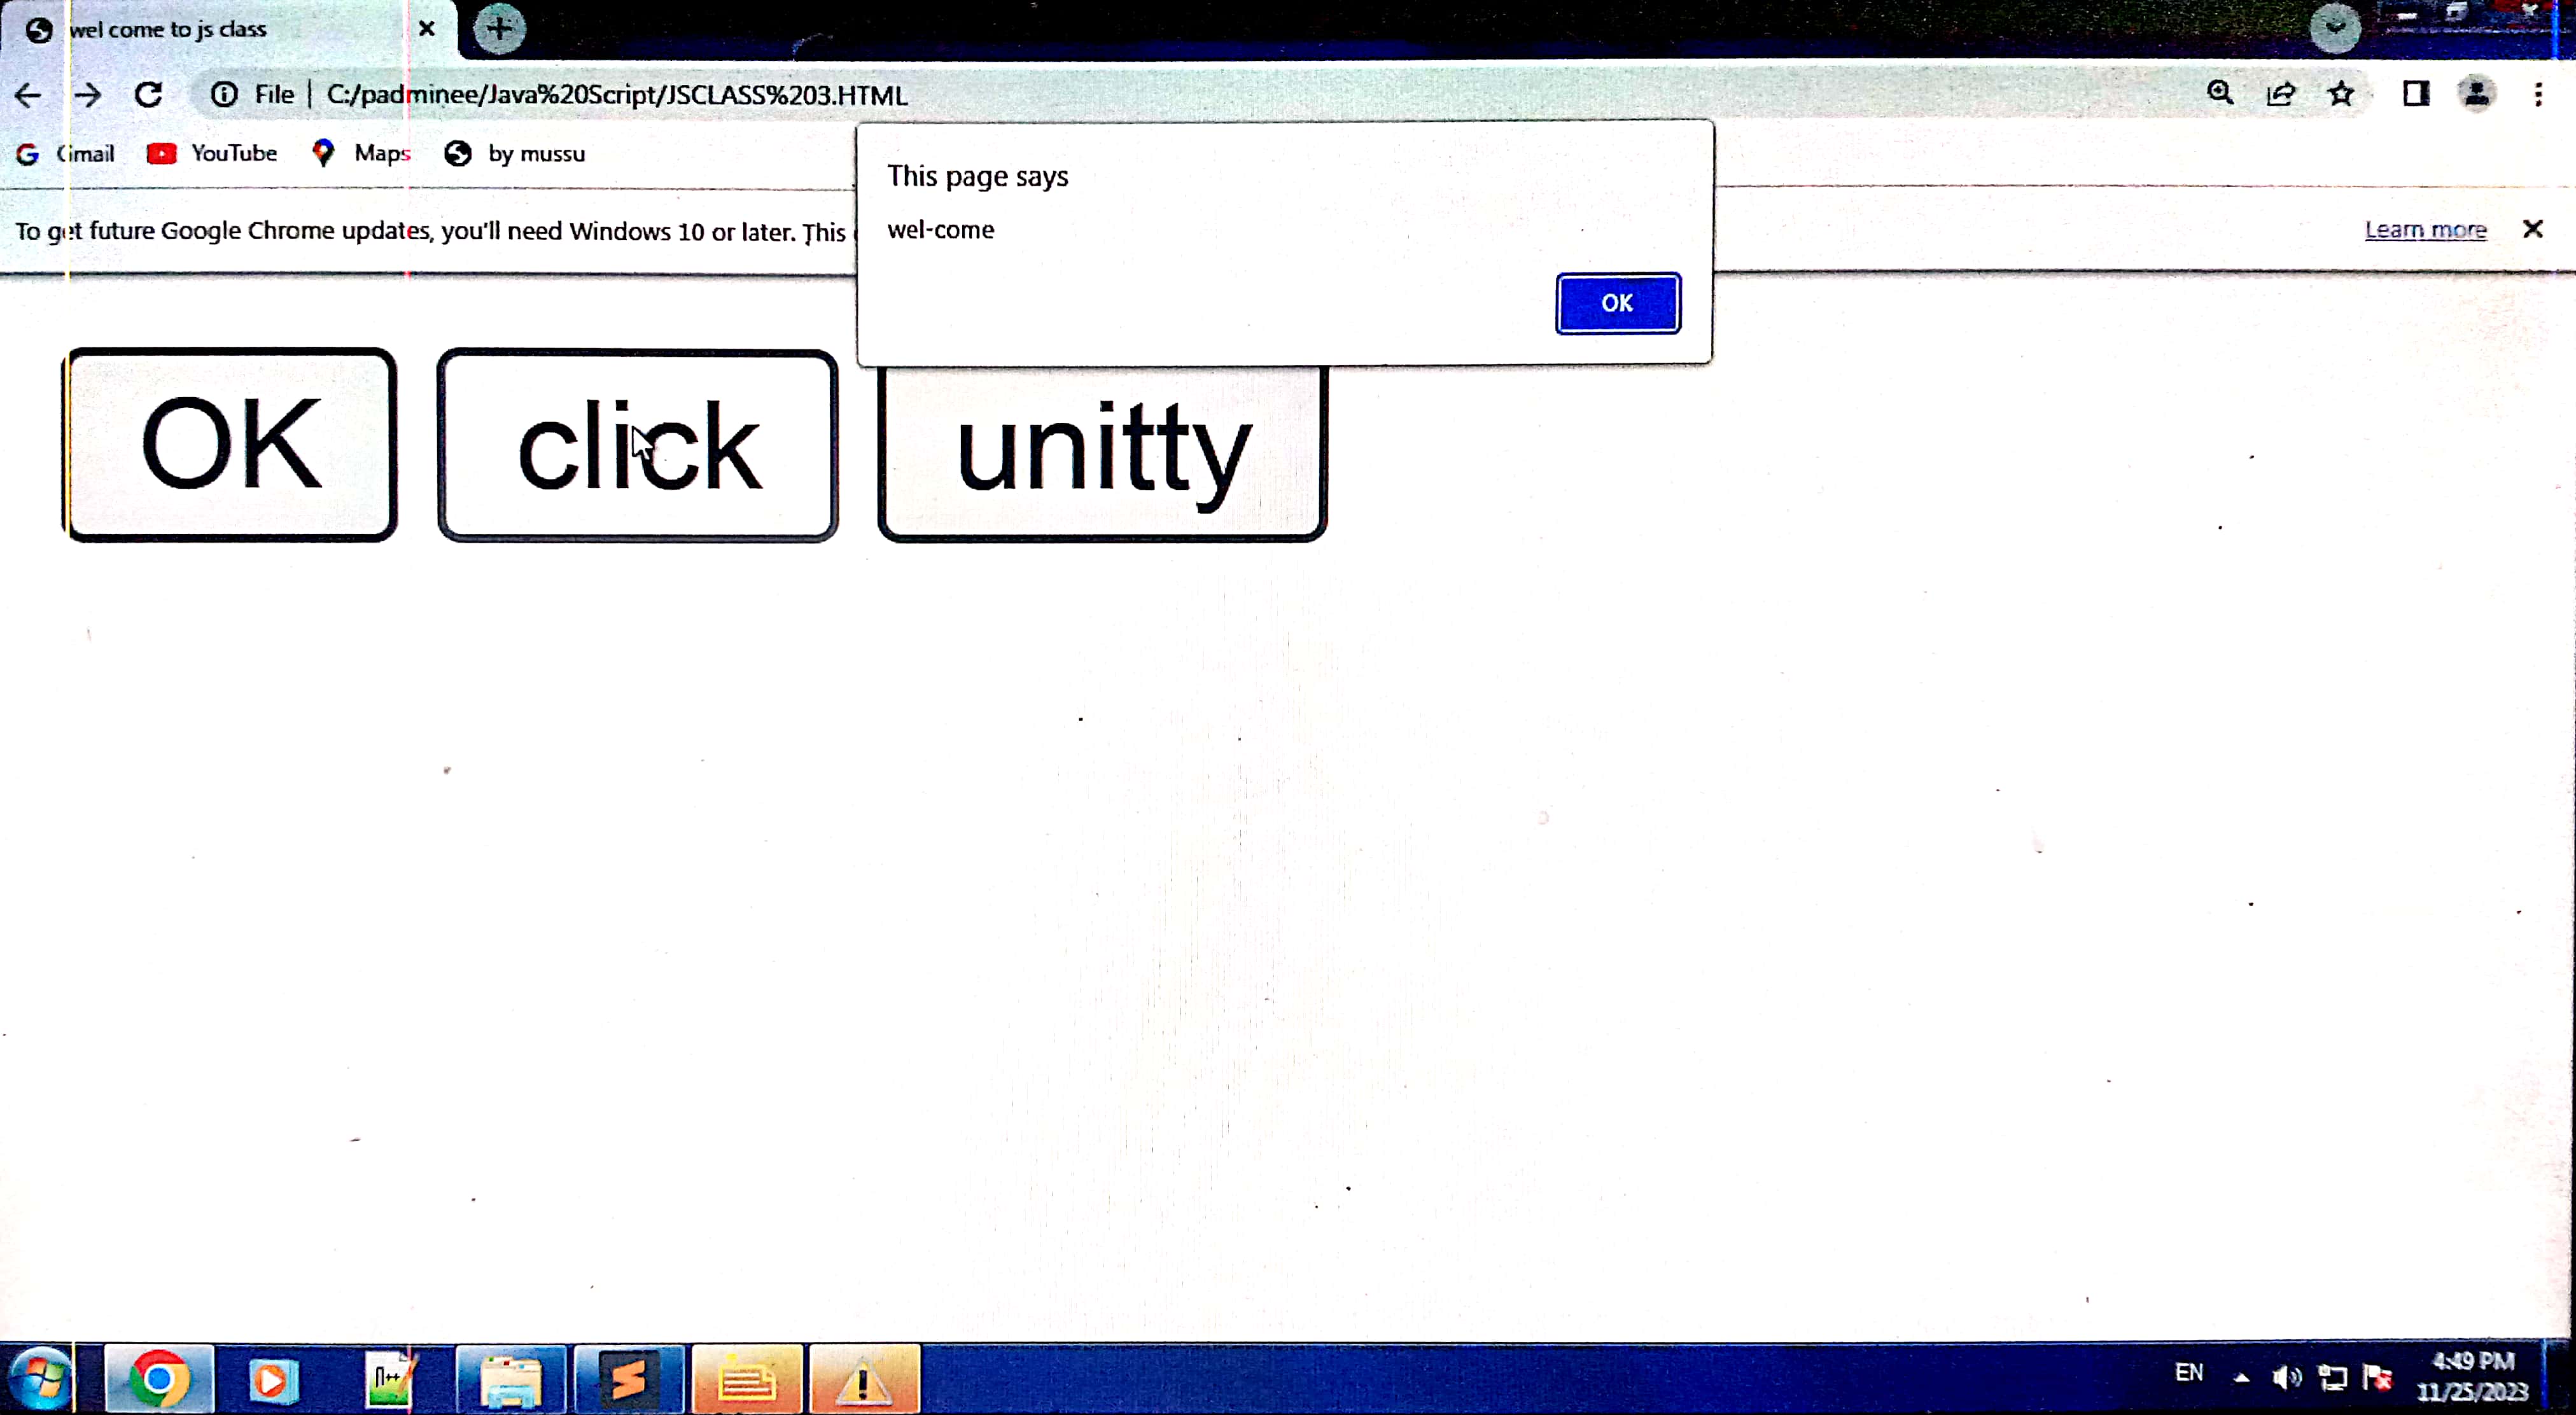Open the YouTube bookmark

[212, 153]
